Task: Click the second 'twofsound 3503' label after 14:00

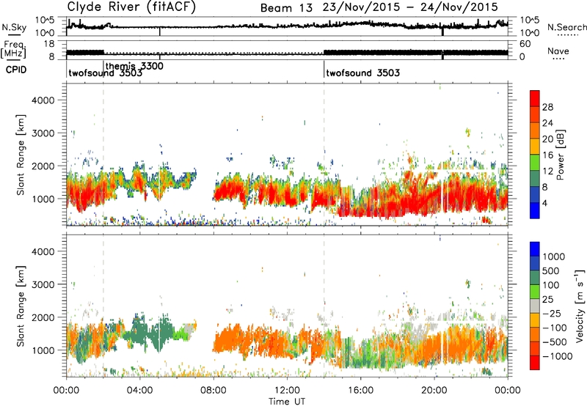Action: point(362,73)
